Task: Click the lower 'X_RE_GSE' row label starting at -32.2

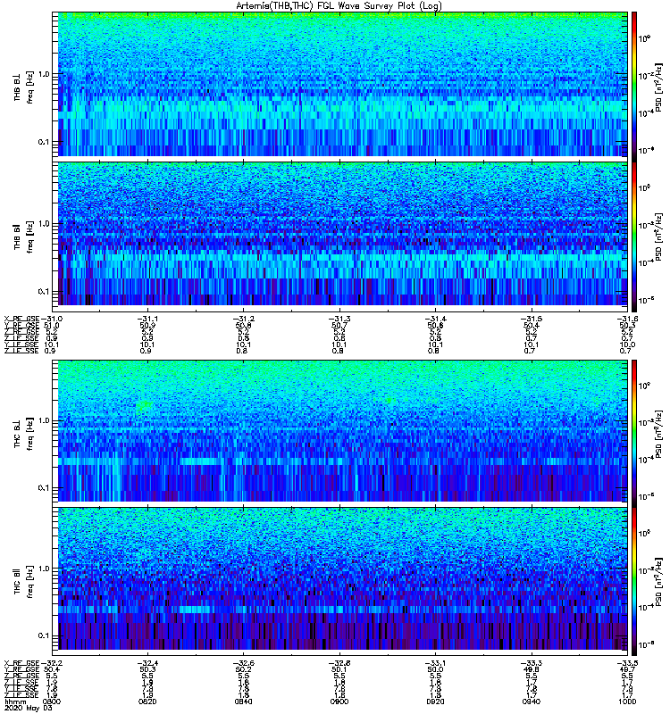Action: [x=21, y=663]
